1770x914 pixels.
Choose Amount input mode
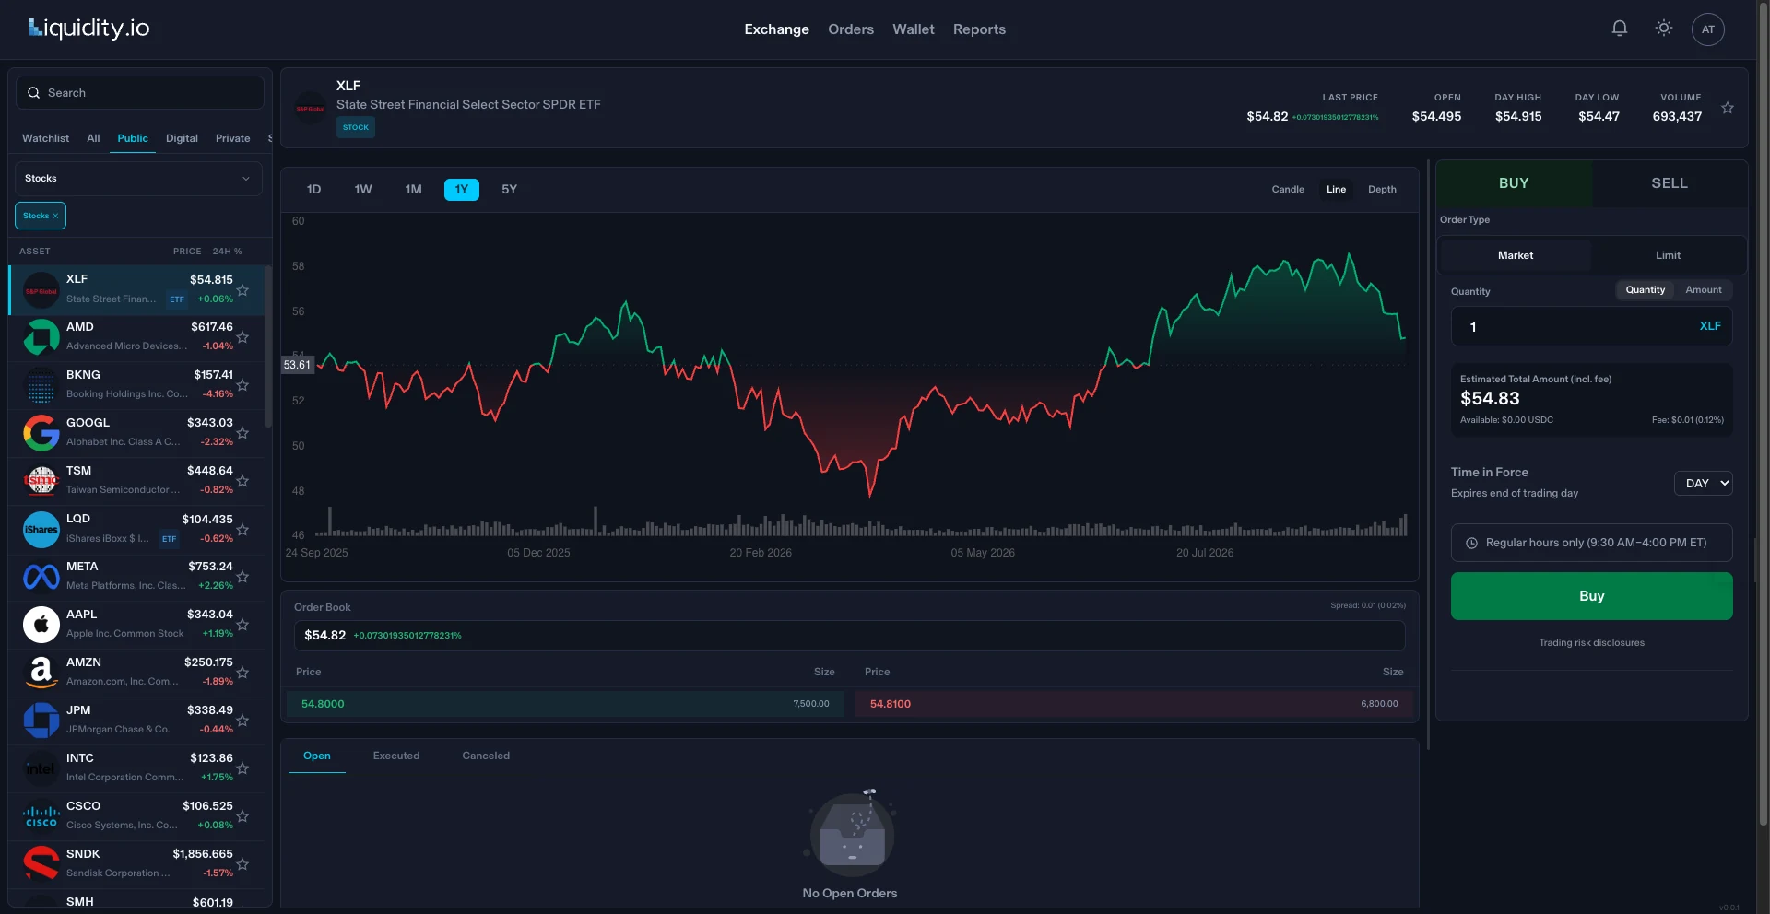pos(1703,289)
